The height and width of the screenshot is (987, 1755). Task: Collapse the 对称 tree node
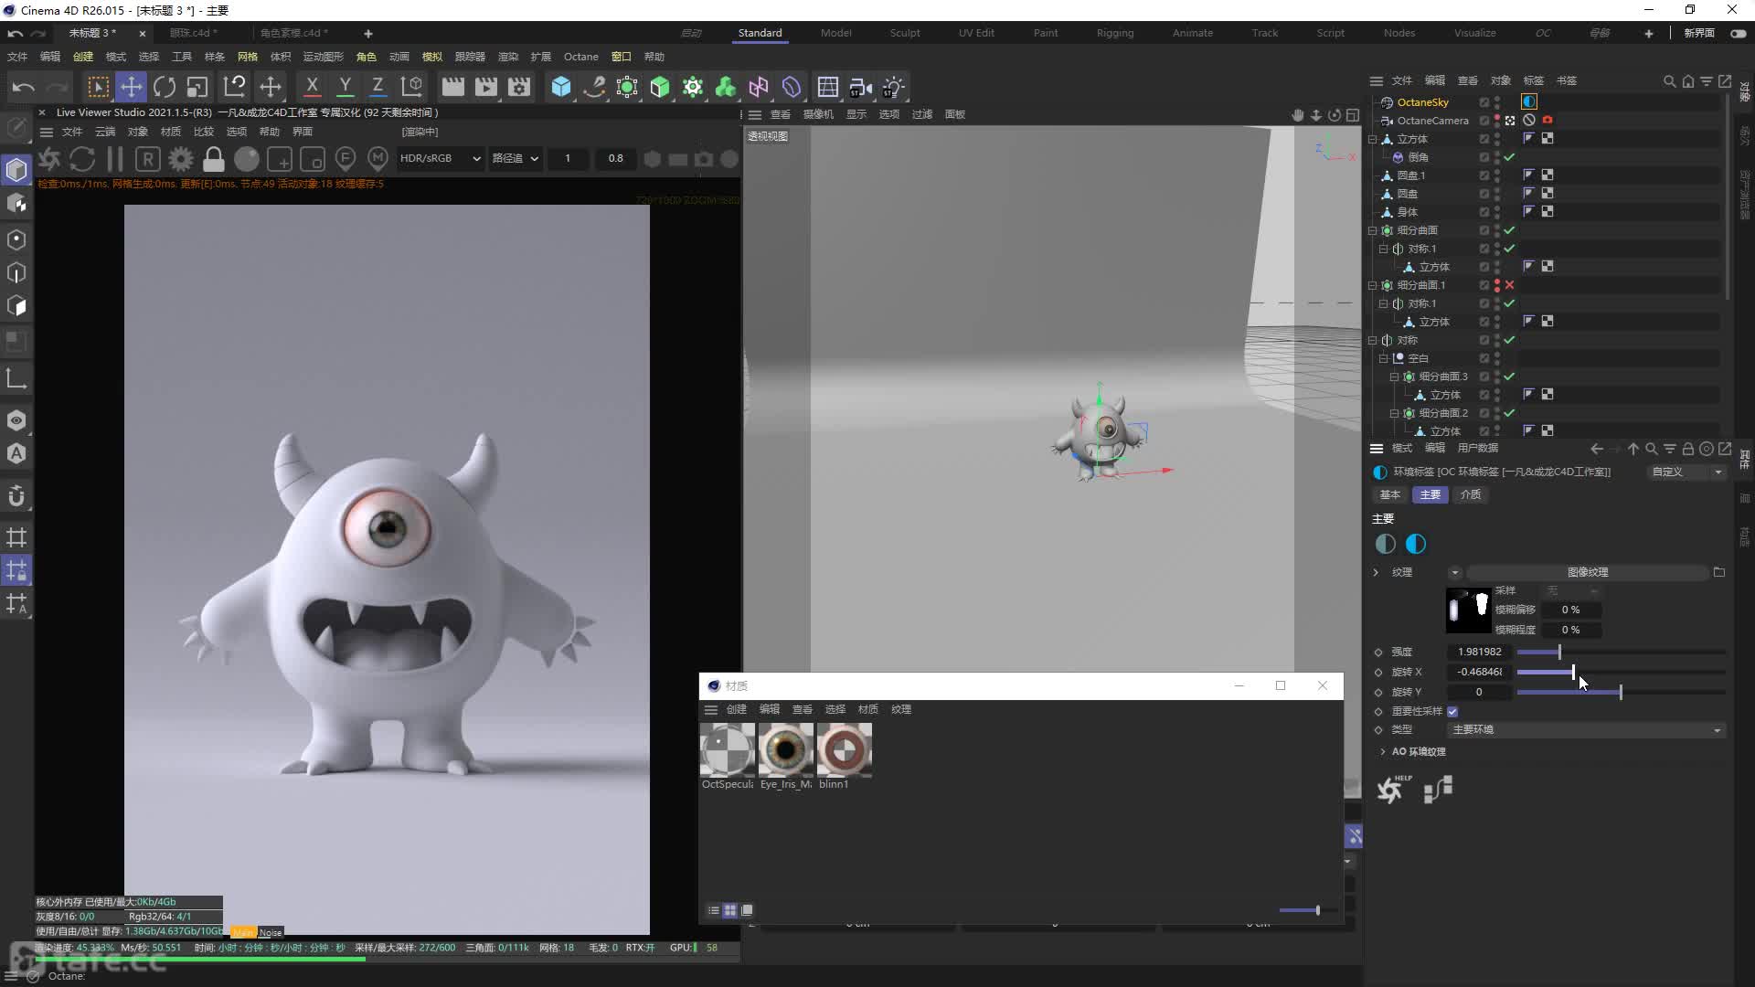point(1372,340)
